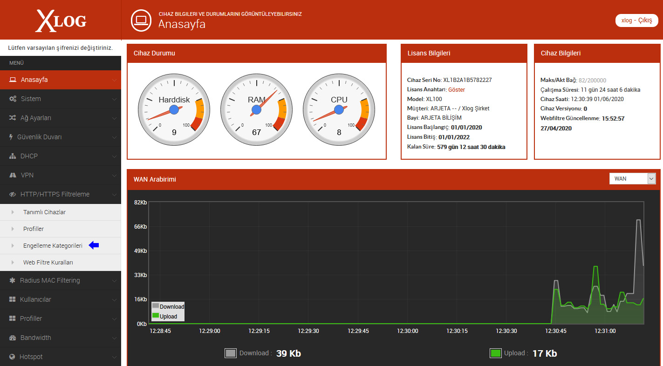Screen dimensions: 663x366
Task: Click the Bandwidth gauge icon
Action: click(x=13, y=338)
